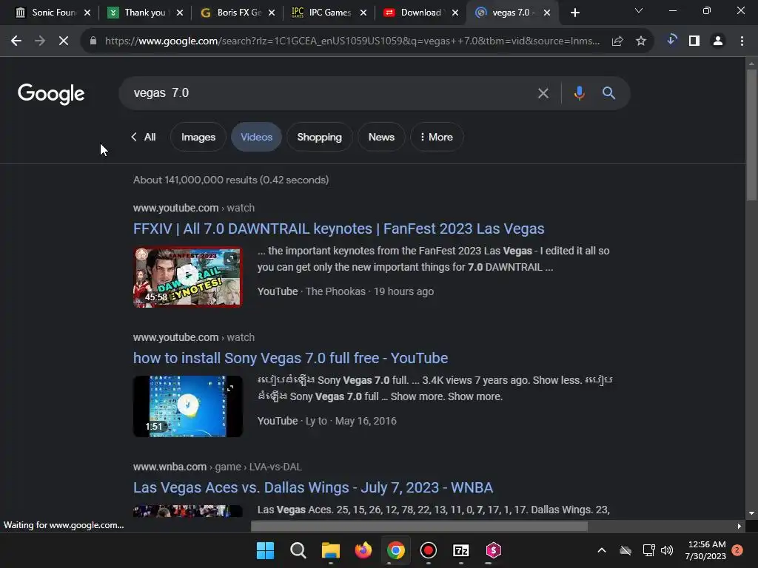Open 7-Zip from the taskbar
The width and height of the screenshot is (758, 568).
pyautogui.click(x=460, y=550)
